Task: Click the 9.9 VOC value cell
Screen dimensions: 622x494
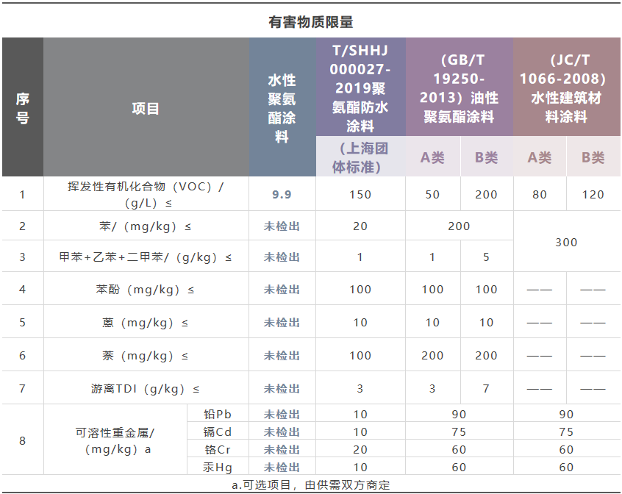Action: [282, 194]
